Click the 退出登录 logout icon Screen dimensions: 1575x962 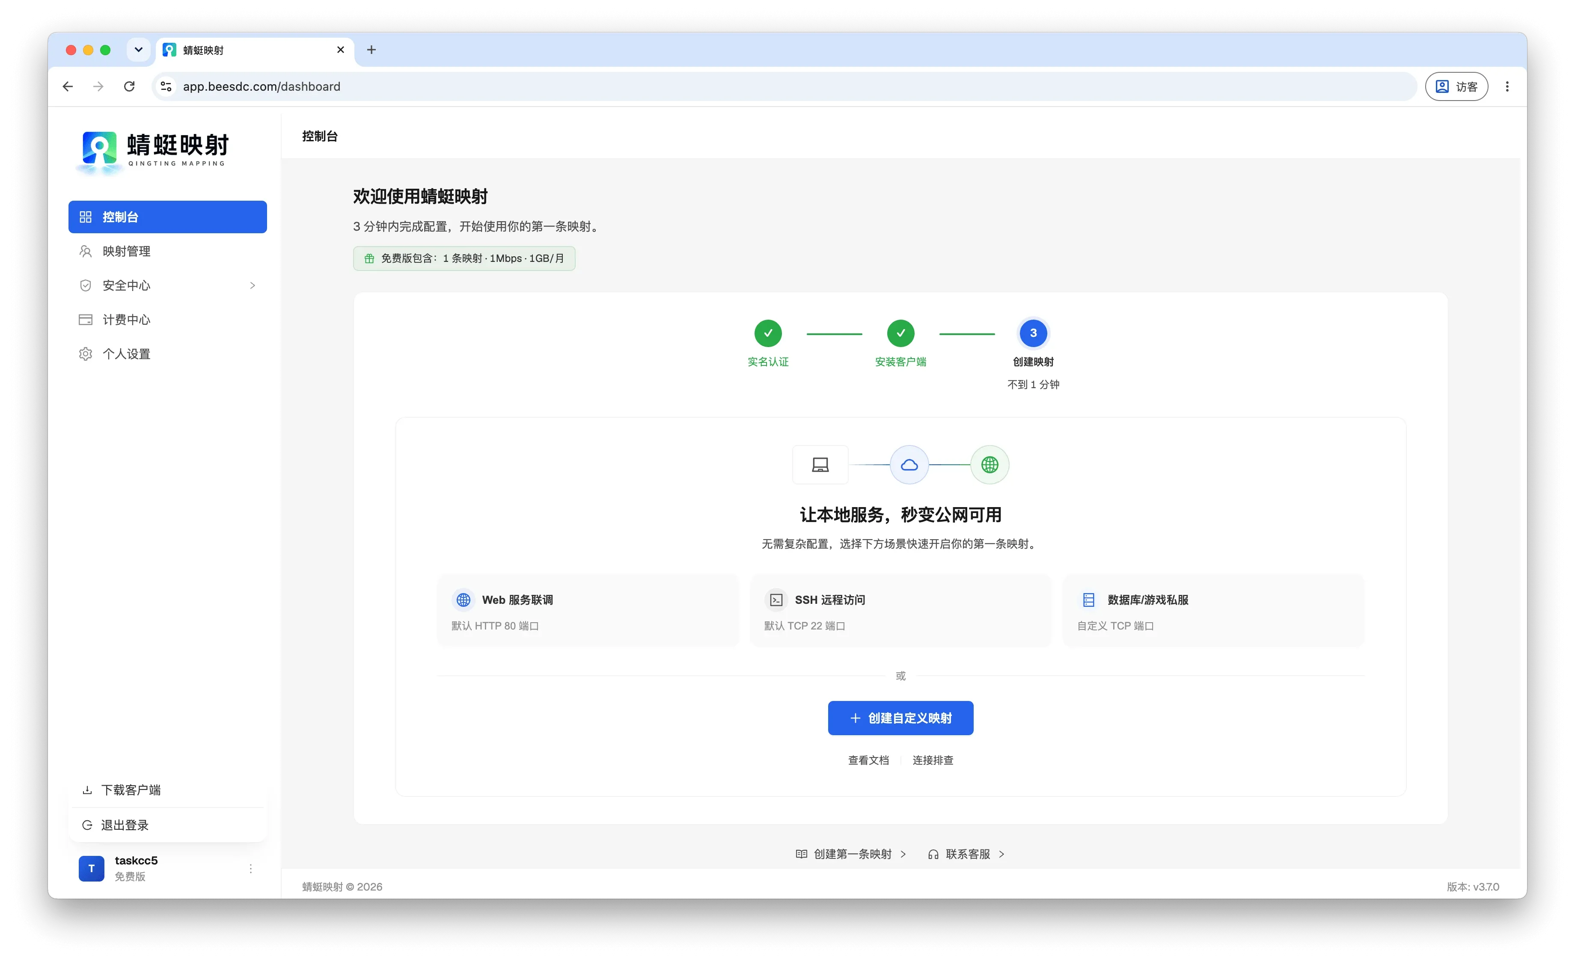[87, 825]
